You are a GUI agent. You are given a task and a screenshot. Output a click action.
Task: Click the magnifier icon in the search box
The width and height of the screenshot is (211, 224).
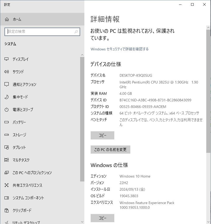(x=76, y=32)
